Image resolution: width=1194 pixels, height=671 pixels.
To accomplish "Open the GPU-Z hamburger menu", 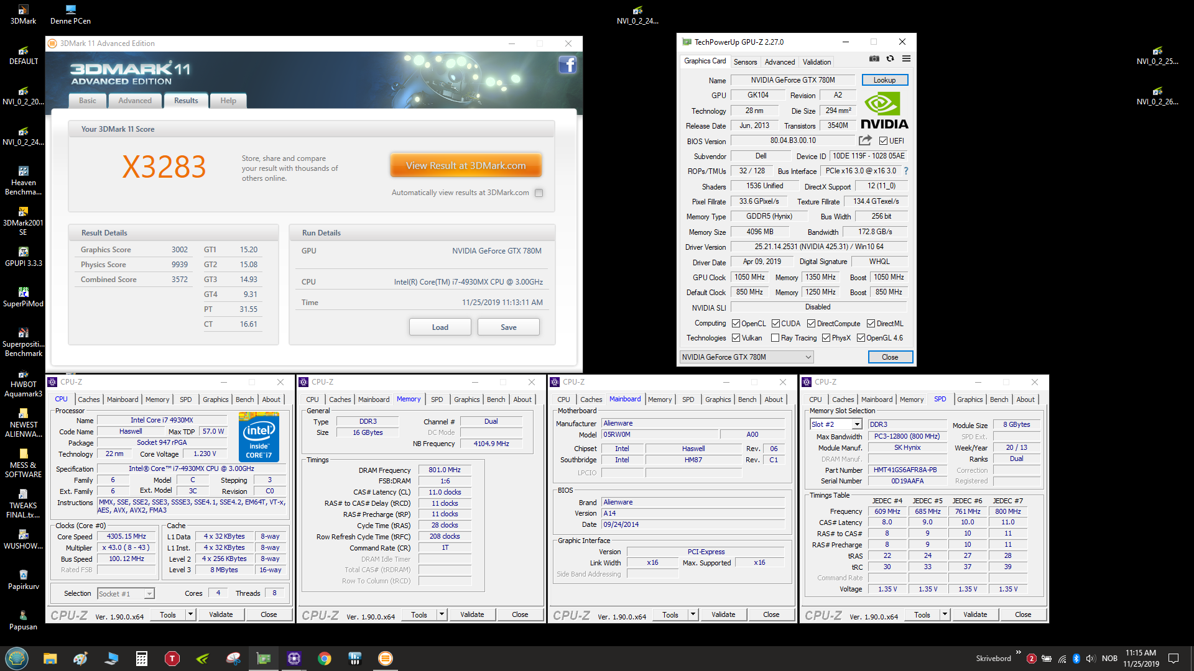I will point(906,59).
